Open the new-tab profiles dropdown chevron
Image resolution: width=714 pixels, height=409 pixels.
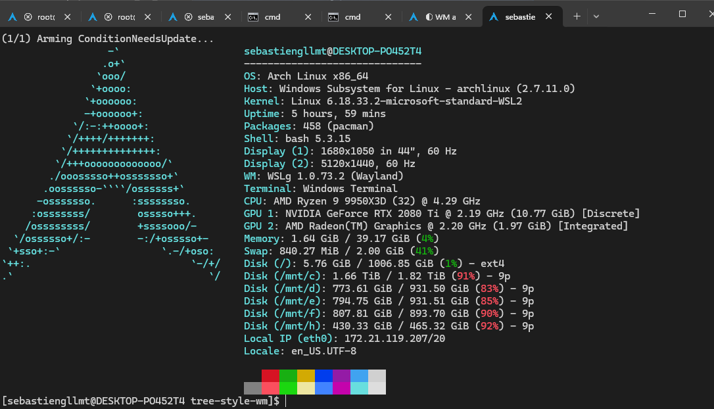click(x=596, y=17)
